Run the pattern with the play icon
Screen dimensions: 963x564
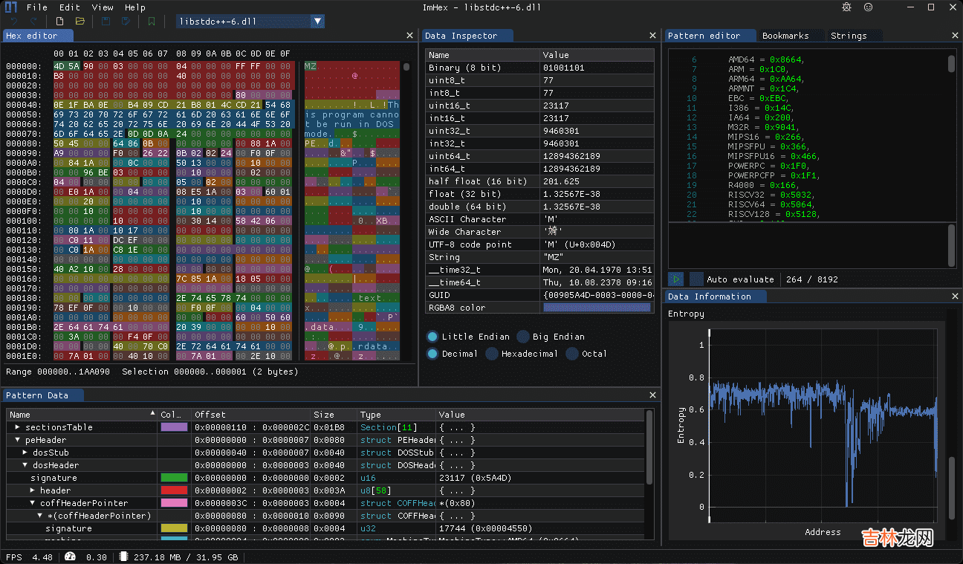(x=676, y=279)
